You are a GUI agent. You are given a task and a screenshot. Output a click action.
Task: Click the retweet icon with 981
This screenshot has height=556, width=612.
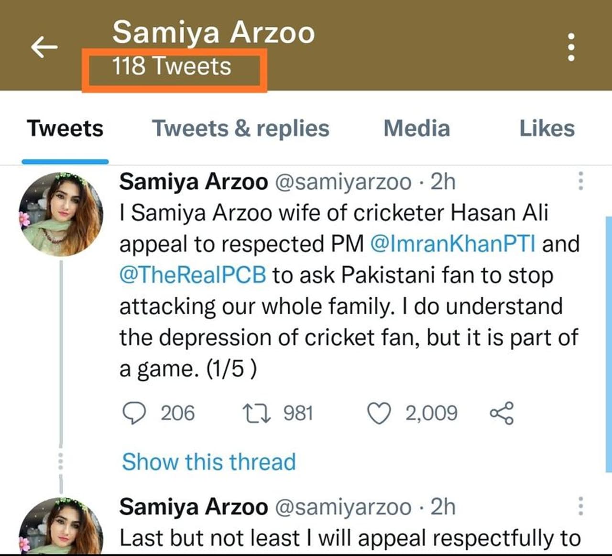tap(257, 414)
